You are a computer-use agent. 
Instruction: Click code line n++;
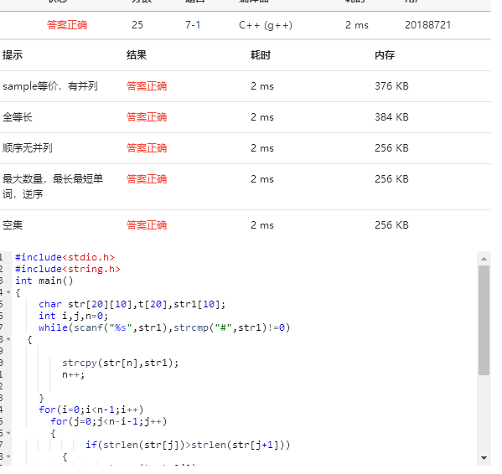coord(73,374)
